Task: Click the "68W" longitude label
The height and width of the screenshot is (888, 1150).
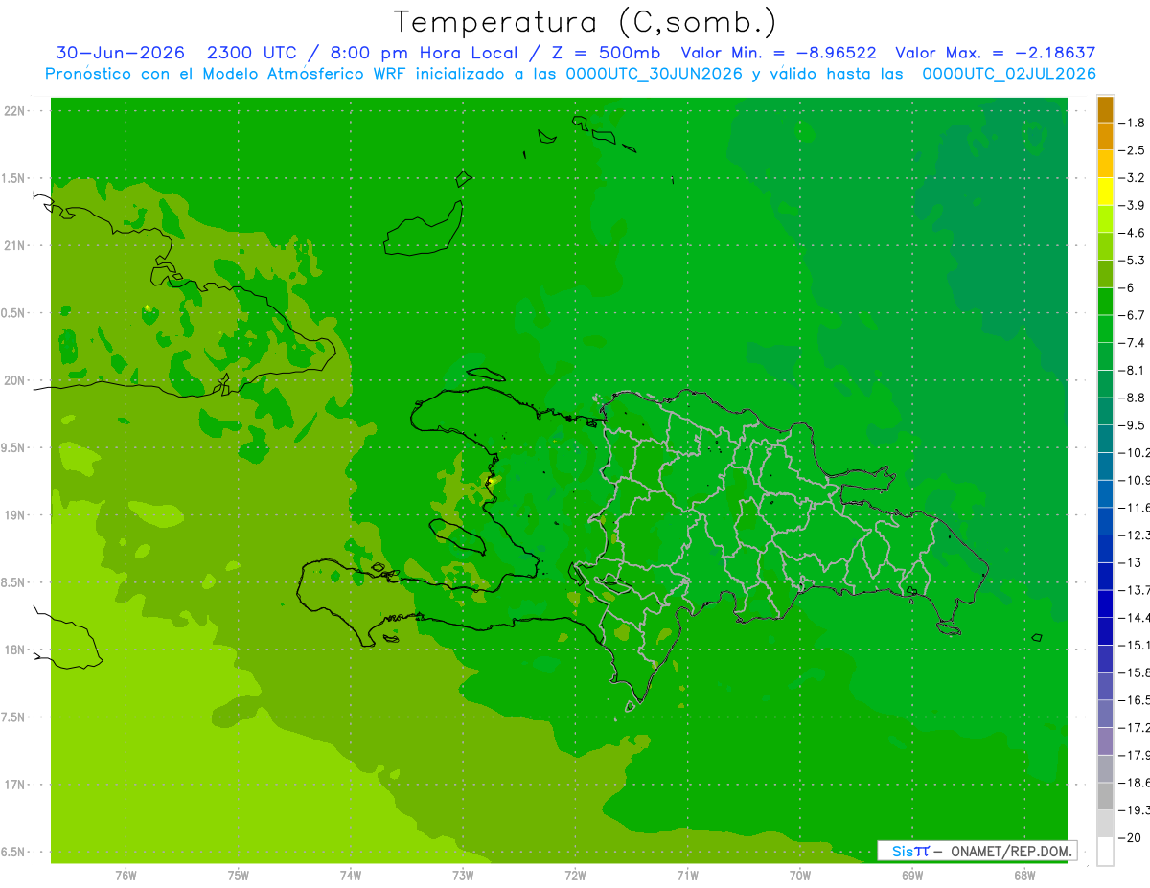Action: click(x=1024, y=875)
